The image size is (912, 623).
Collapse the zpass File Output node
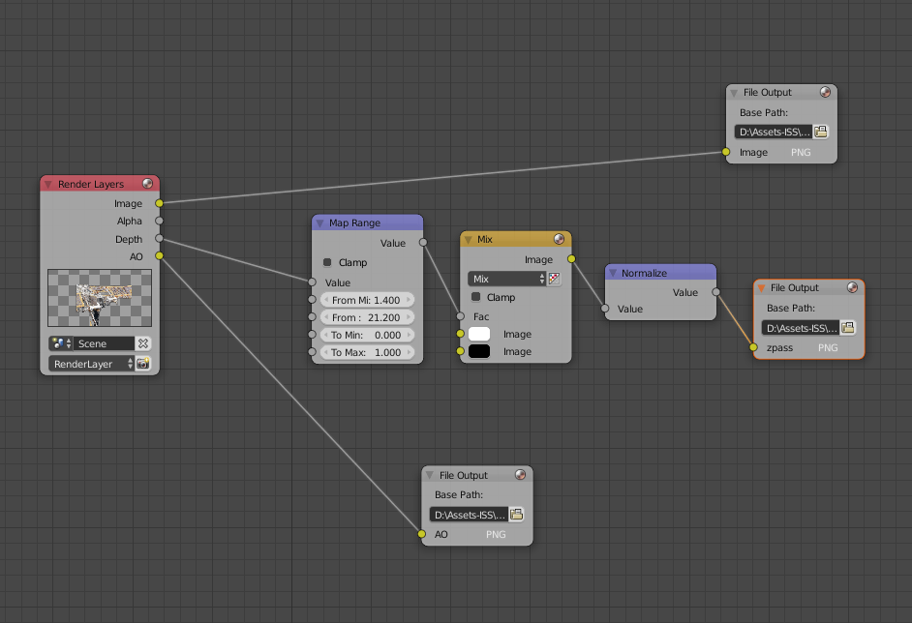tap(761, 287)
